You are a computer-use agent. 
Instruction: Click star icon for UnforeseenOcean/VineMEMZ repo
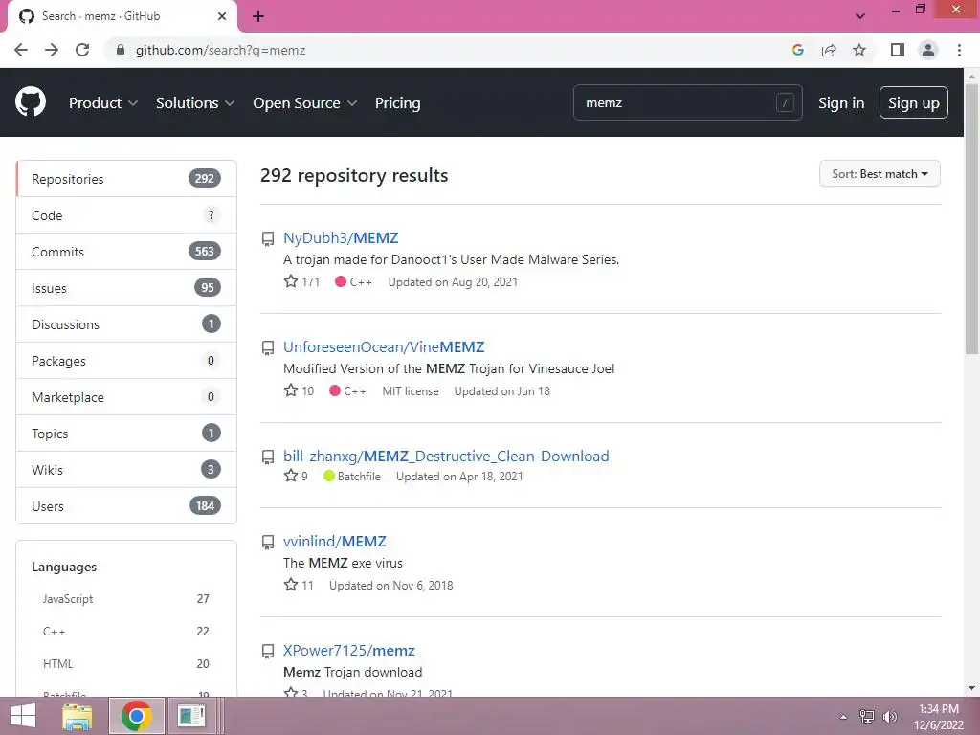291,390
